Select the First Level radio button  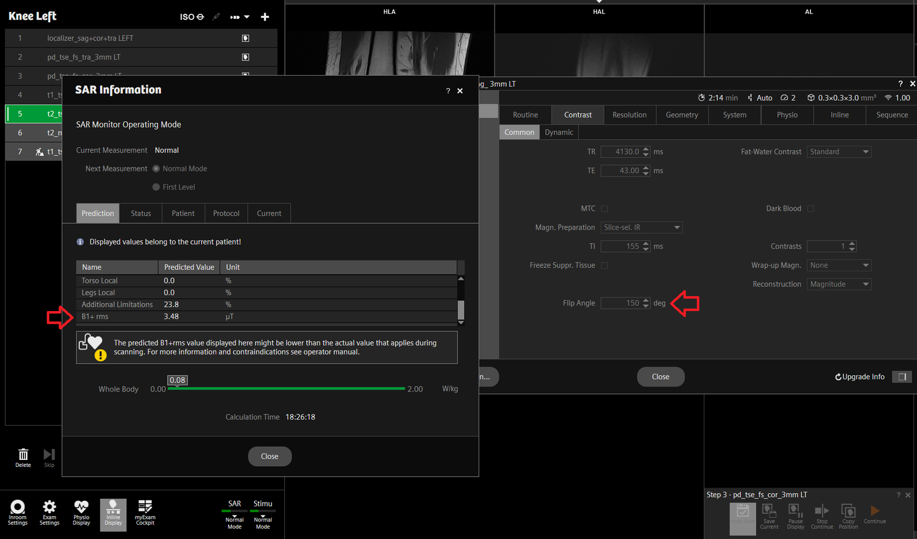(x=156, y=187)
